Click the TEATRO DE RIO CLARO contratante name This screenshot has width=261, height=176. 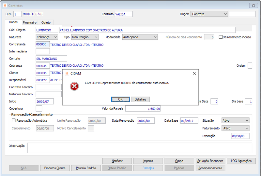click(x=77, y=45)
